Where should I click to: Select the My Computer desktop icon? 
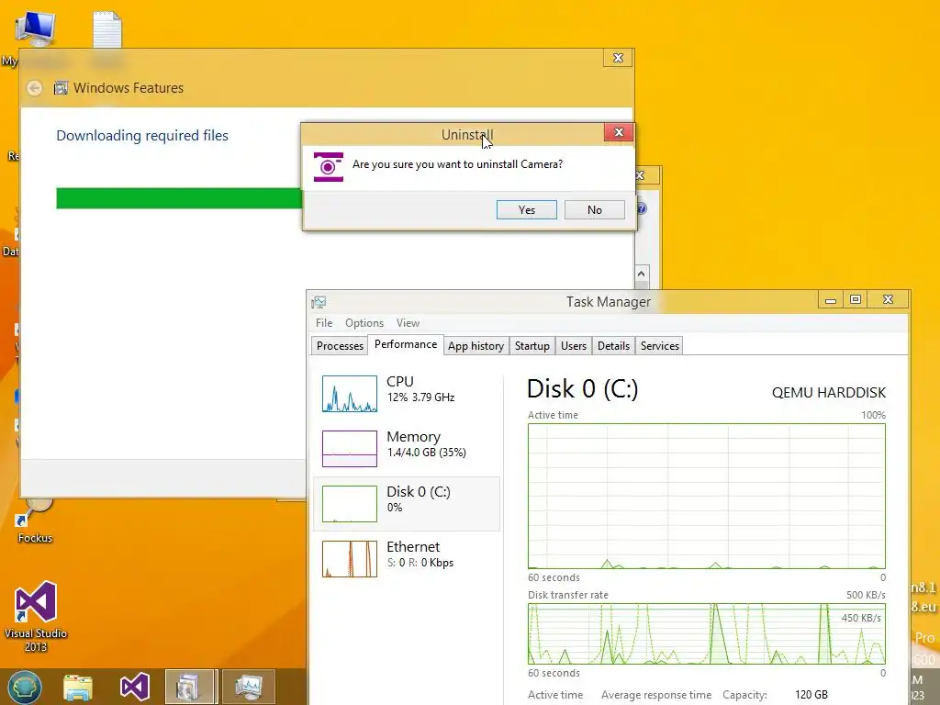(x=34, y=28)
